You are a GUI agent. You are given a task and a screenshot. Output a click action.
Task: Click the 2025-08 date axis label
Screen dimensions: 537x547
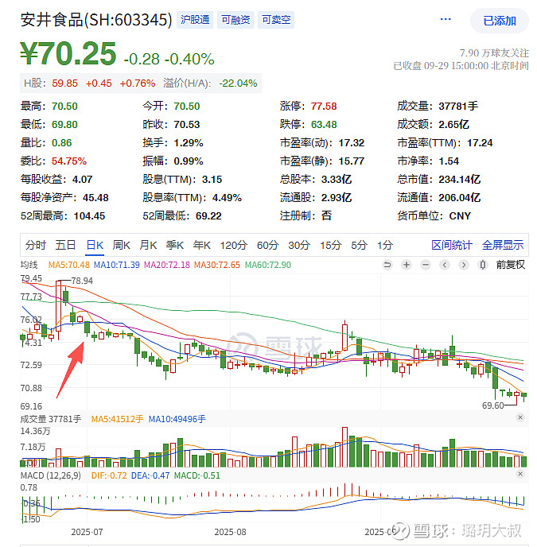(x=230, y=532)
